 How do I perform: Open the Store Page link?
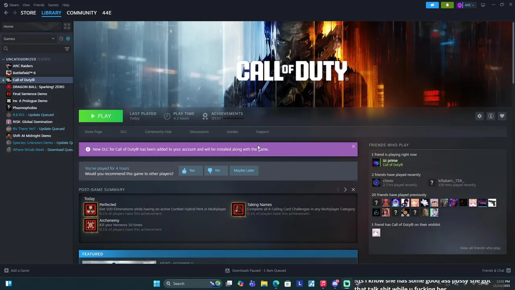tap(93, 132)
